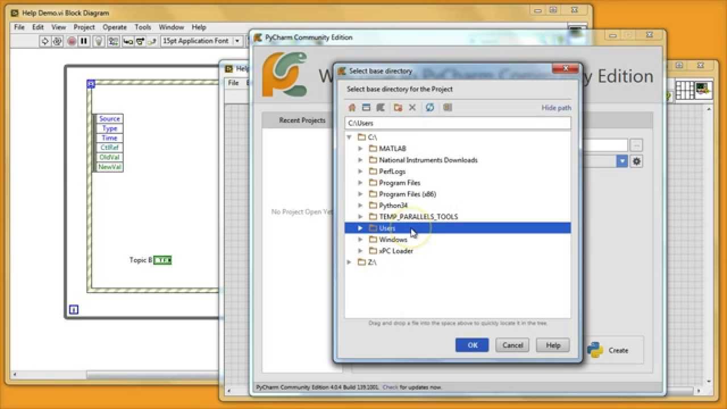727x409 pixels.
Task: Expand the Users folder arrow
Action: (x=360, y=228)
